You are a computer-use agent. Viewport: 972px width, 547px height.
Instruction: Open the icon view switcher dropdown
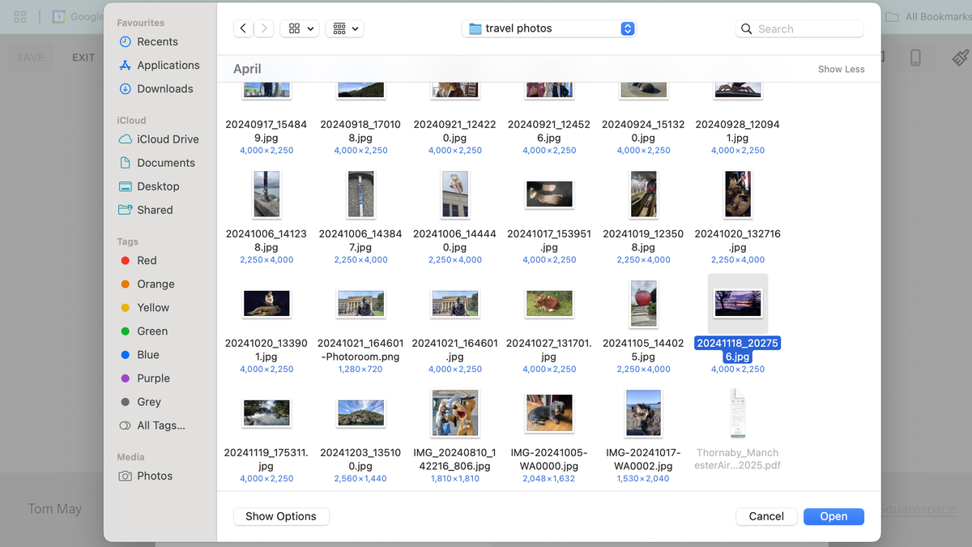pos(300,28)
